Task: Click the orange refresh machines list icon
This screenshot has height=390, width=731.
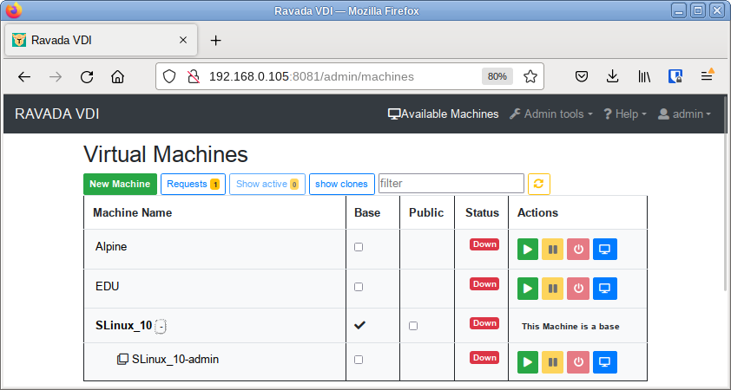Action: [538, 184]
